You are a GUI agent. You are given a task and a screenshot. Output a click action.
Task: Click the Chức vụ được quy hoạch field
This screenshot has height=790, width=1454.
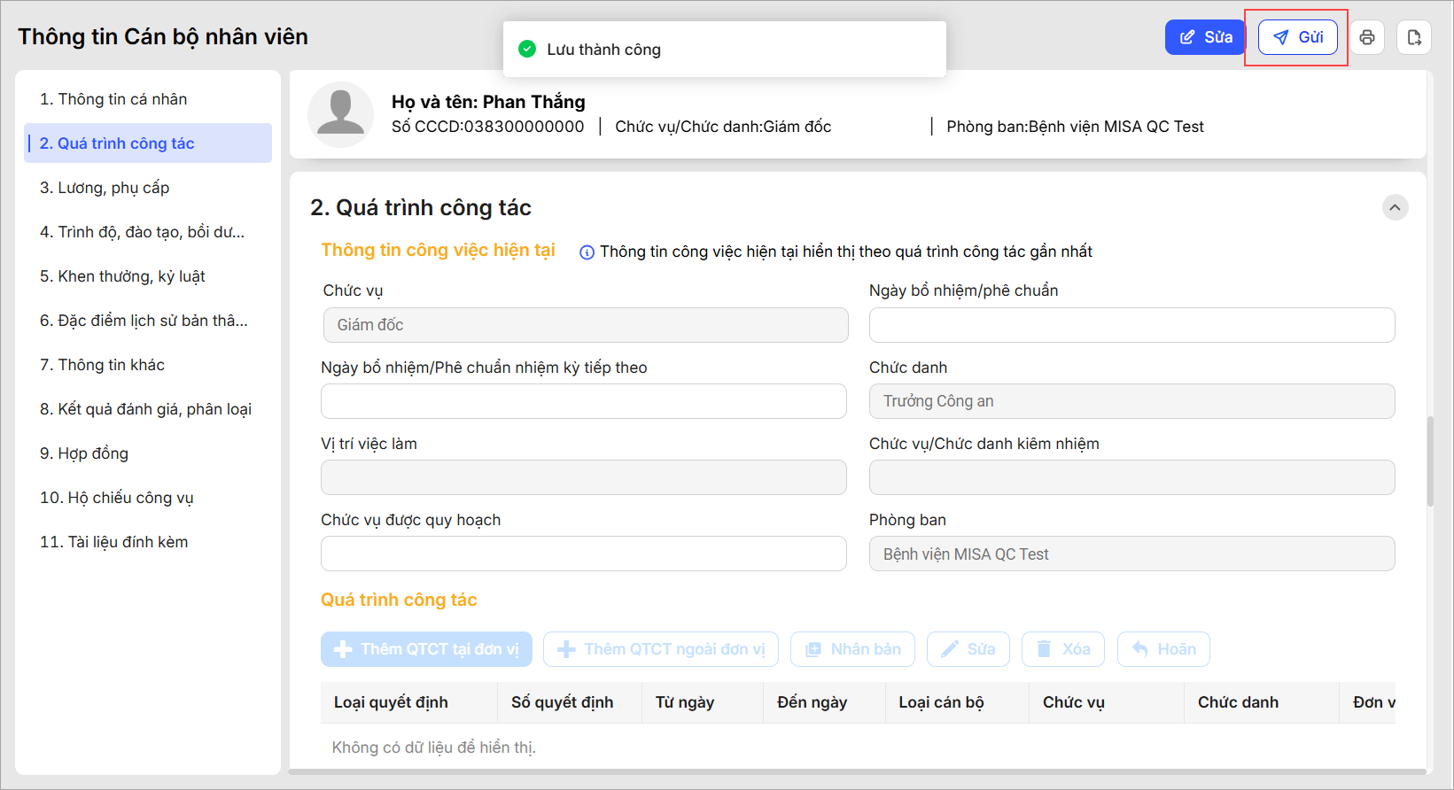tap(583, 554)
